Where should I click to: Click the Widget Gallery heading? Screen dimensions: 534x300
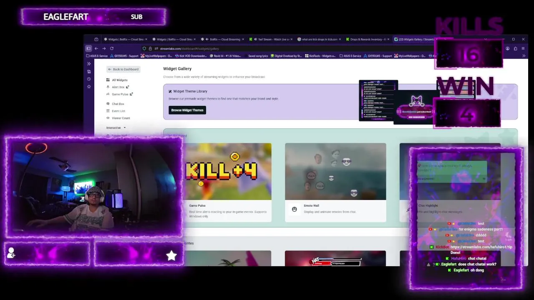pos(177,68)
